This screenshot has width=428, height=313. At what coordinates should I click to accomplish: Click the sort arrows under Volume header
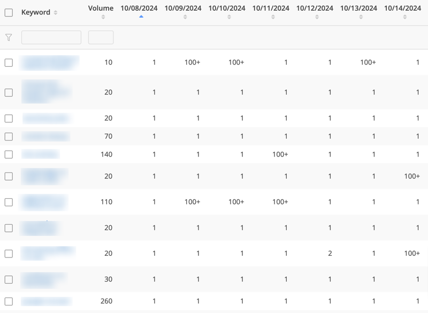click(x=103, y=17)
